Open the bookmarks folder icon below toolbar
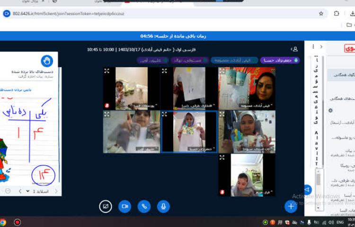Image resolution: width=355 pixels, height=227 pixels. coord(349,25)
